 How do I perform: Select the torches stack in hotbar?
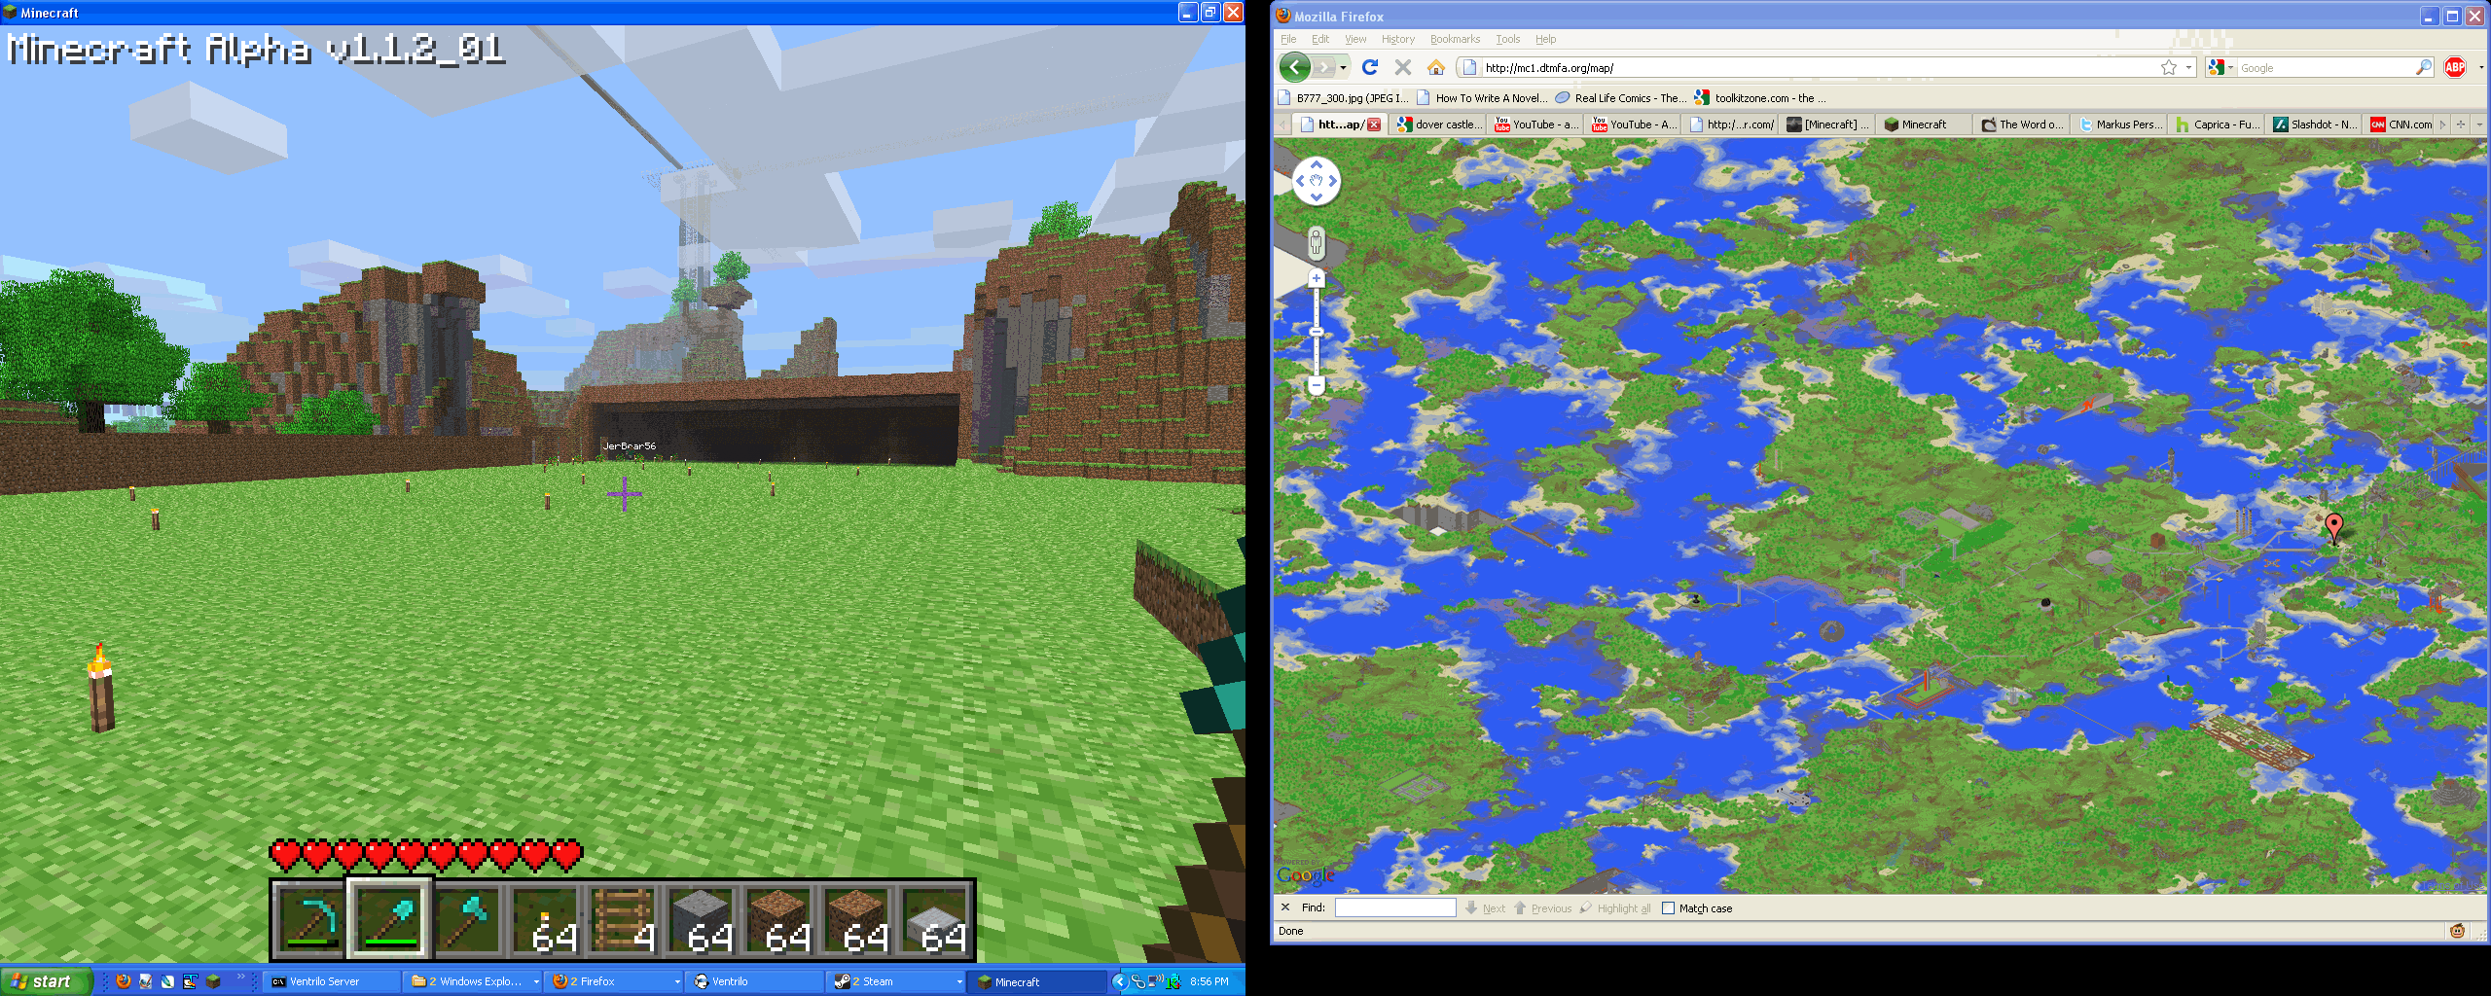click(545, 919)
